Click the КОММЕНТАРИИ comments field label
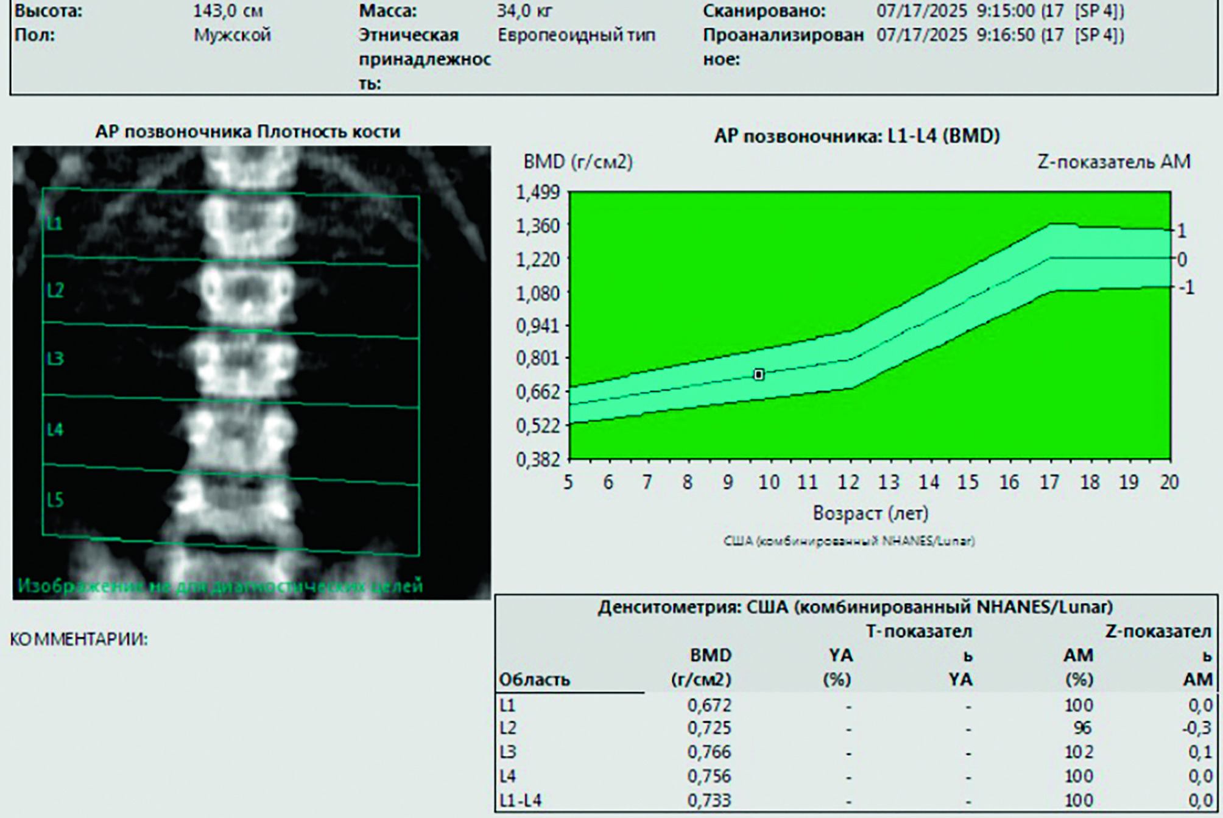This screenshot has width=1223, height=818. 79,640
